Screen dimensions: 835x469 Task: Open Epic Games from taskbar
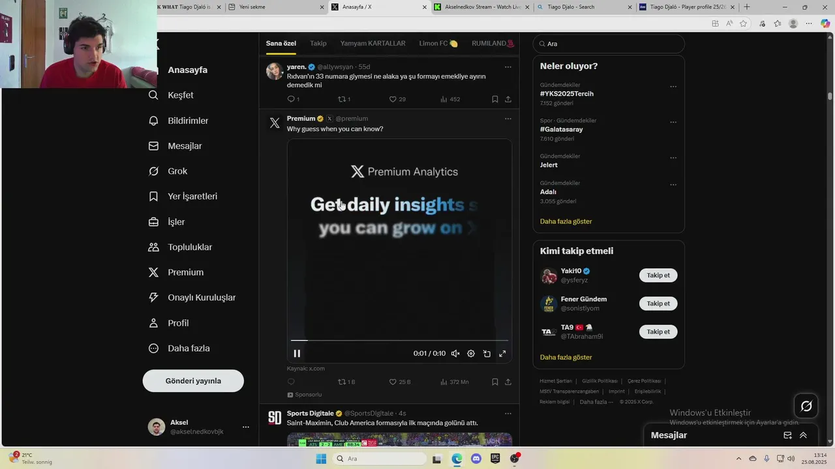click(x=495, y=459)
